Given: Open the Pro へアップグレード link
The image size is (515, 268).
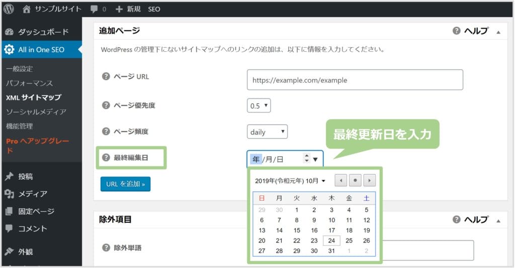Looking at the screenshot, I should (x=37, y=146).
